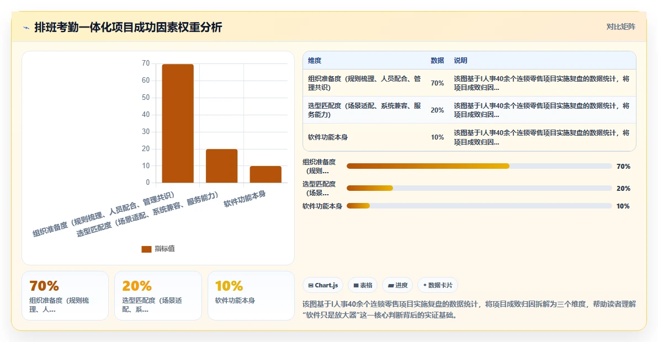
Task: Click the 70% value in table
Action: 437,83
